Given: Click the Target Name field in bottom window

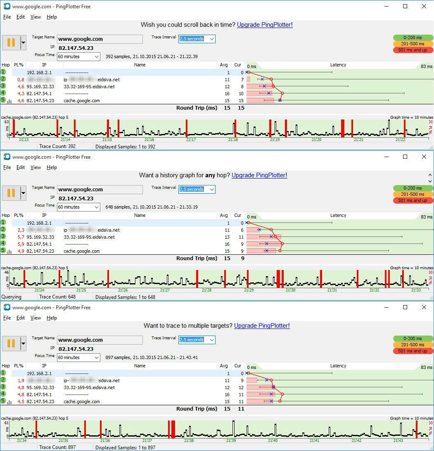Looking at the screenshot, I should [x=100, y=340].
